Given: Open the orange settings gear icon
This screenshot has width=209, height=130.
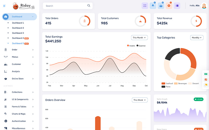Looking at the screenshot, I should [169, 6].
